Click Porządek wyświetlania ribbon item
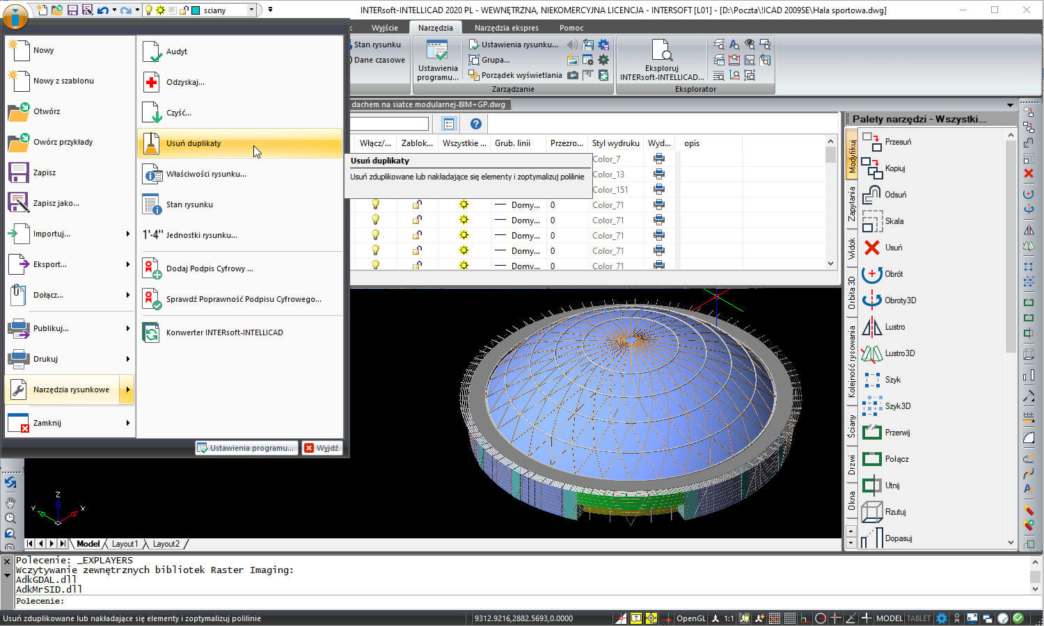This screenshot has height=626, width=1044. click(515, 75)
